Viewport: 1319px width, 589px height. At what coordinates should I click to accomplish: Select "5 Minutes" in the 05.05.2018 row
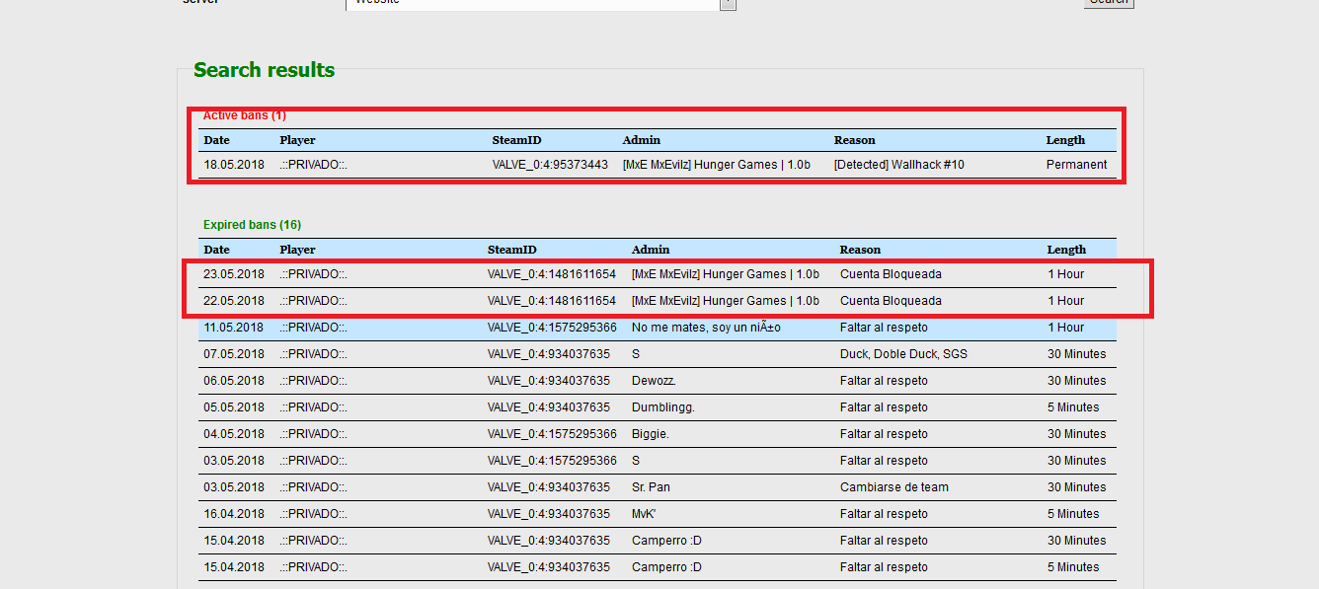(x=1074, y=407)
